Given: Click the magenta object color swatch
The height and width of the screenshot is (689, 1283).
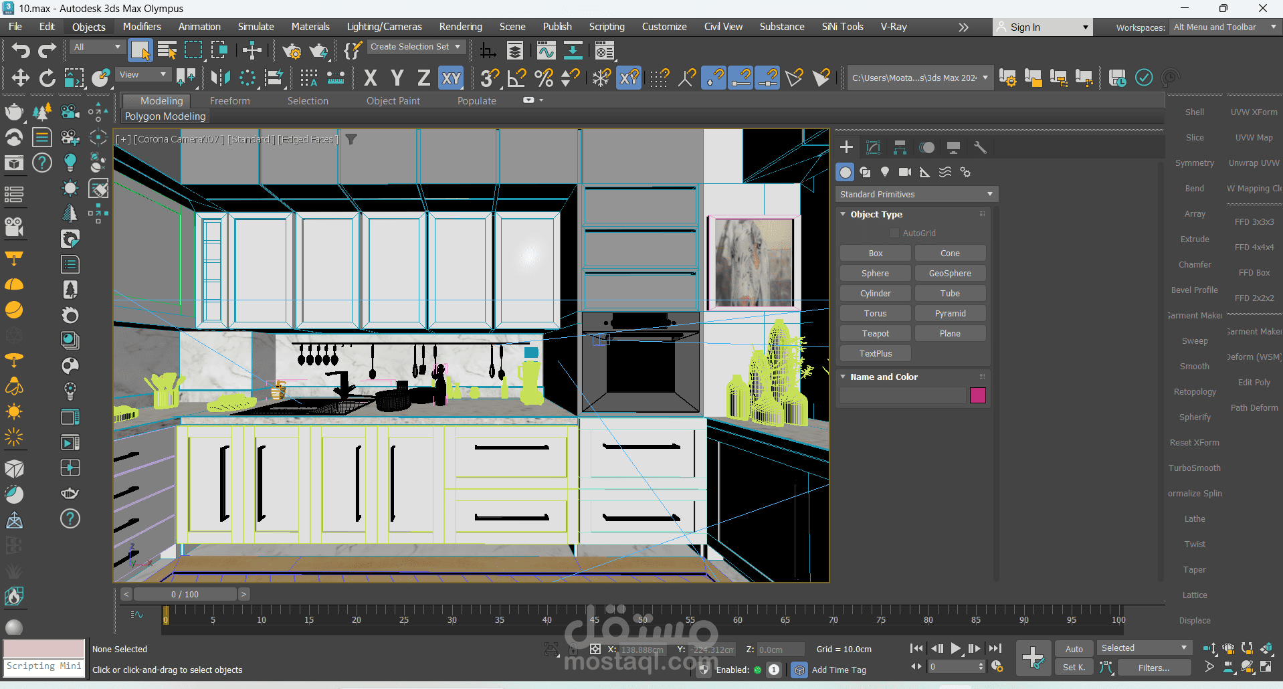Looking at the screenshot, I should [977, 395].
